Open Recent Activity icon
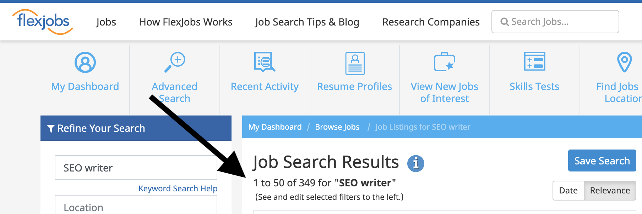The height and width of the screenshot is (214, 642). 265,62
